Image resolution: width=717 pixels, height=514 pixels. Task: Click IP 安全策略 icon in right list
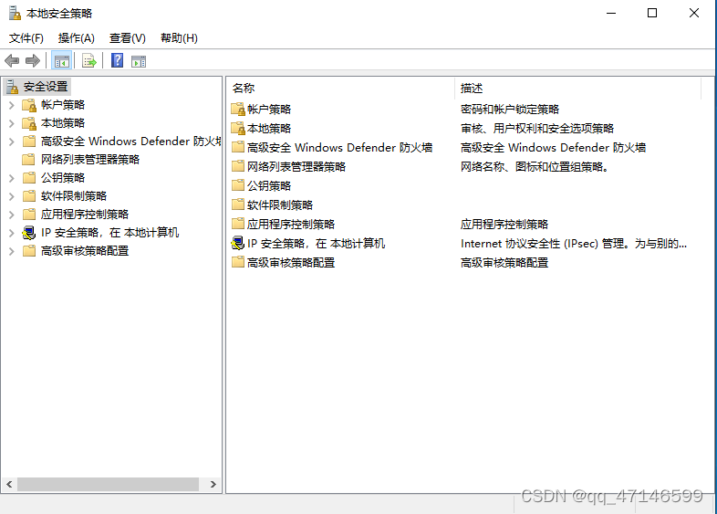pyautogui.click(x=238, y=243)
